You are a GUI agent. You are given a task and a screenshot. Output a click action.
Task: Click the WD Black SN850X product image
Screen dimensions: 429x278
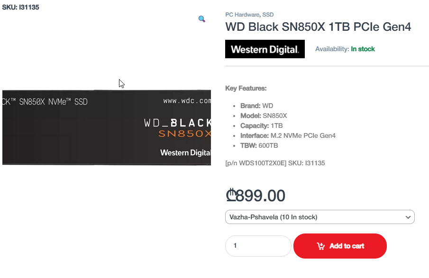tap(107, 127)
